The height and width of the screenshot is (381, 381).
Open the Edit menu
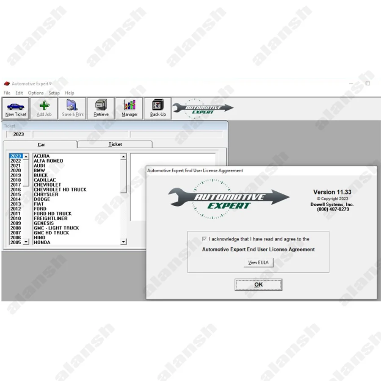(19, 93)
